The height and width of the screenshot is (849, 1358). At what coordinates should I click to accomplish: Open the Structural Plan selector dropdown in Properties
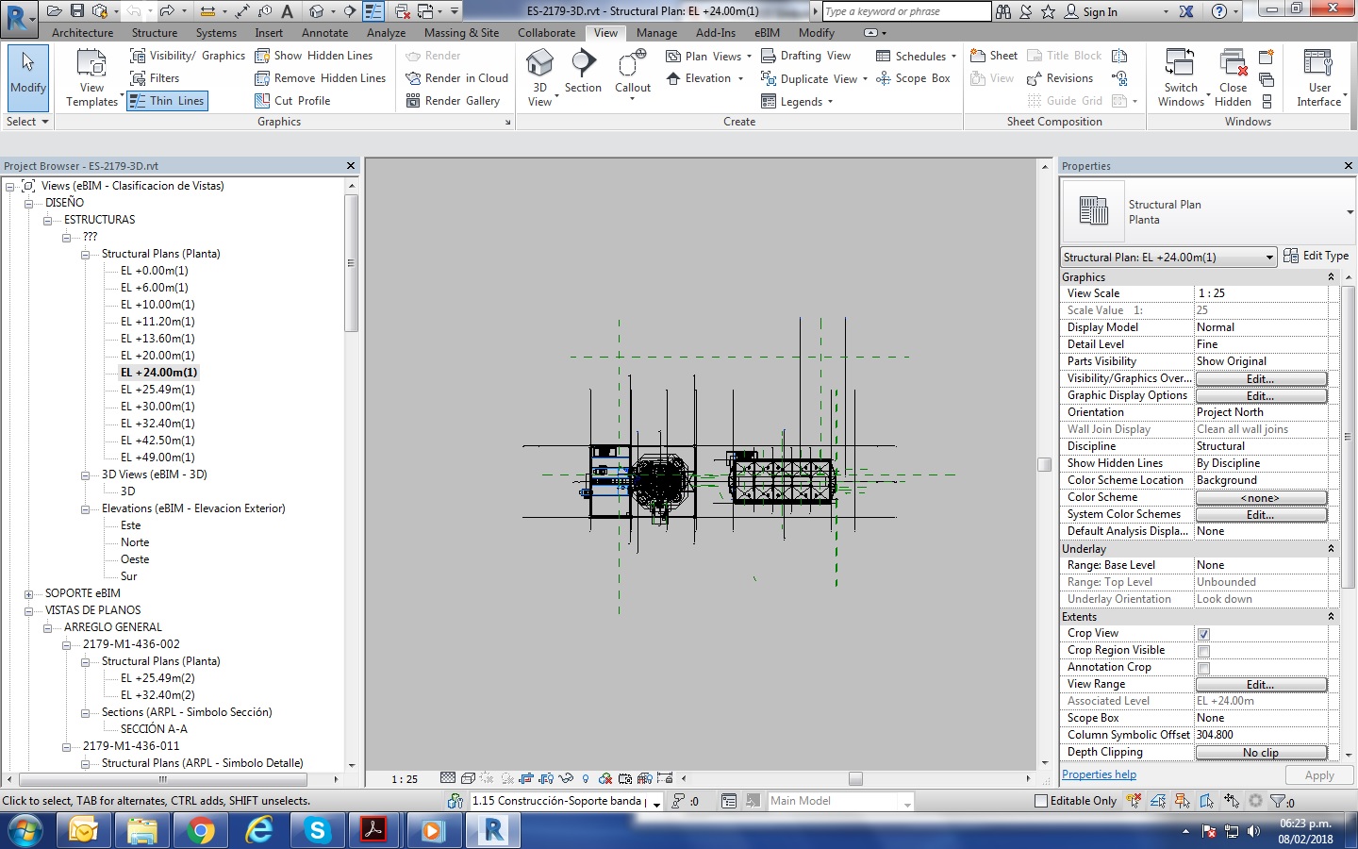pyautogui.click(x=1270, y=257)
